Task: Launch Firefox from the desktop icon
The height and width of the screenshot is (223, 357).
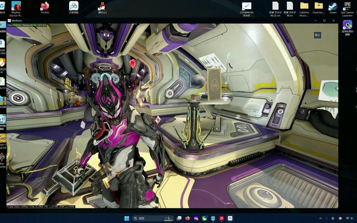Action: point(45,7)
